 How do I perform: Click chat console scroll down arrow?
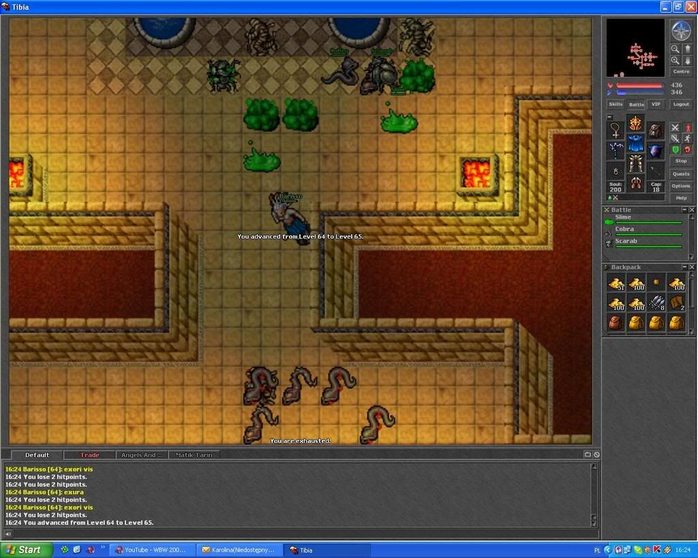tap(594, 524)
